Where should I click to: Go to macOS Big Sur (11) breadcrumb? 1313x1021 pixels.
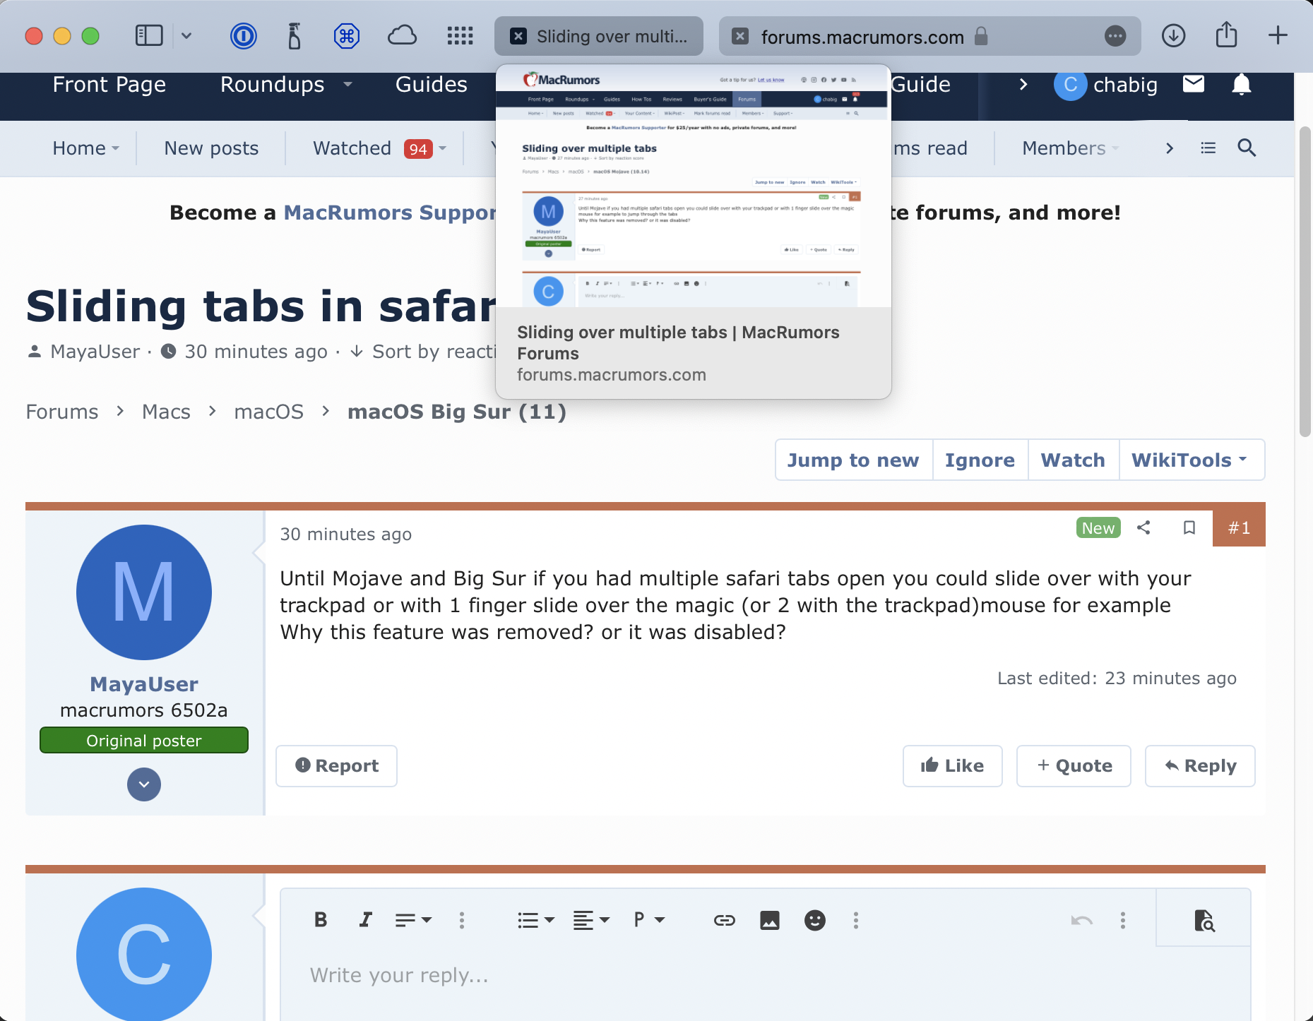pyautogui.click(x=457, y=412)
